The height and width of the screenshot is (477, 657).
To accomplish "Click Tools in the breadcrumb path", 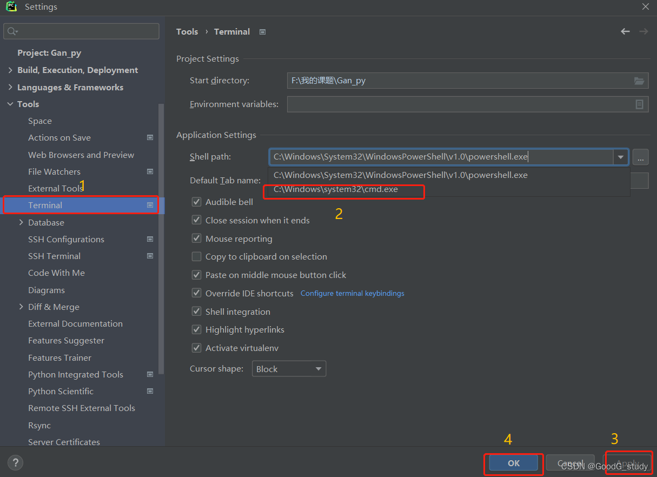I will click(187, 31).
